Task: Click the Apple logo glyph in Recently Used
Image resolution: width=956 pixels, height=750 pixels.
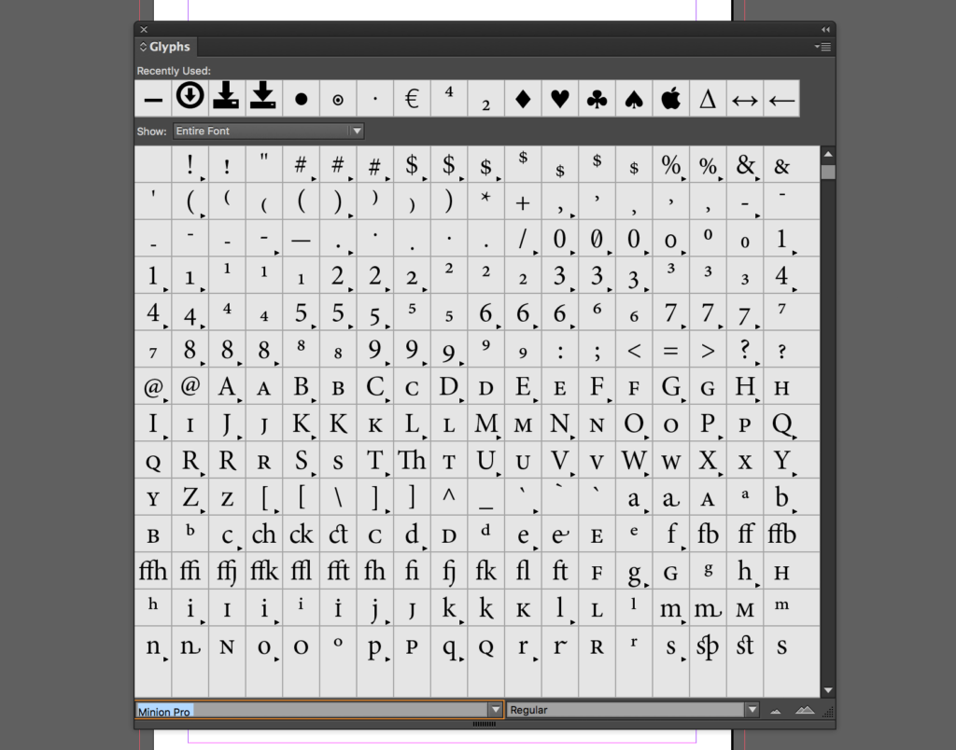Action: 670,97
